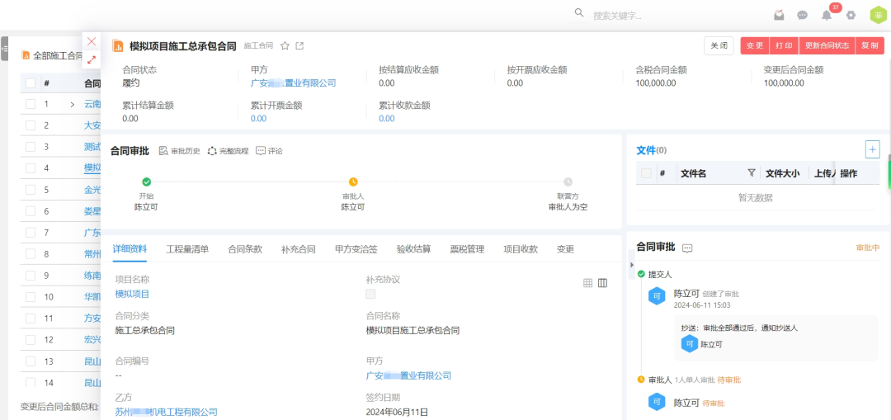The height and width of the screenshot is (420, 891).
Task: Open the 票税管理 tab
Action: coord(466,249)
